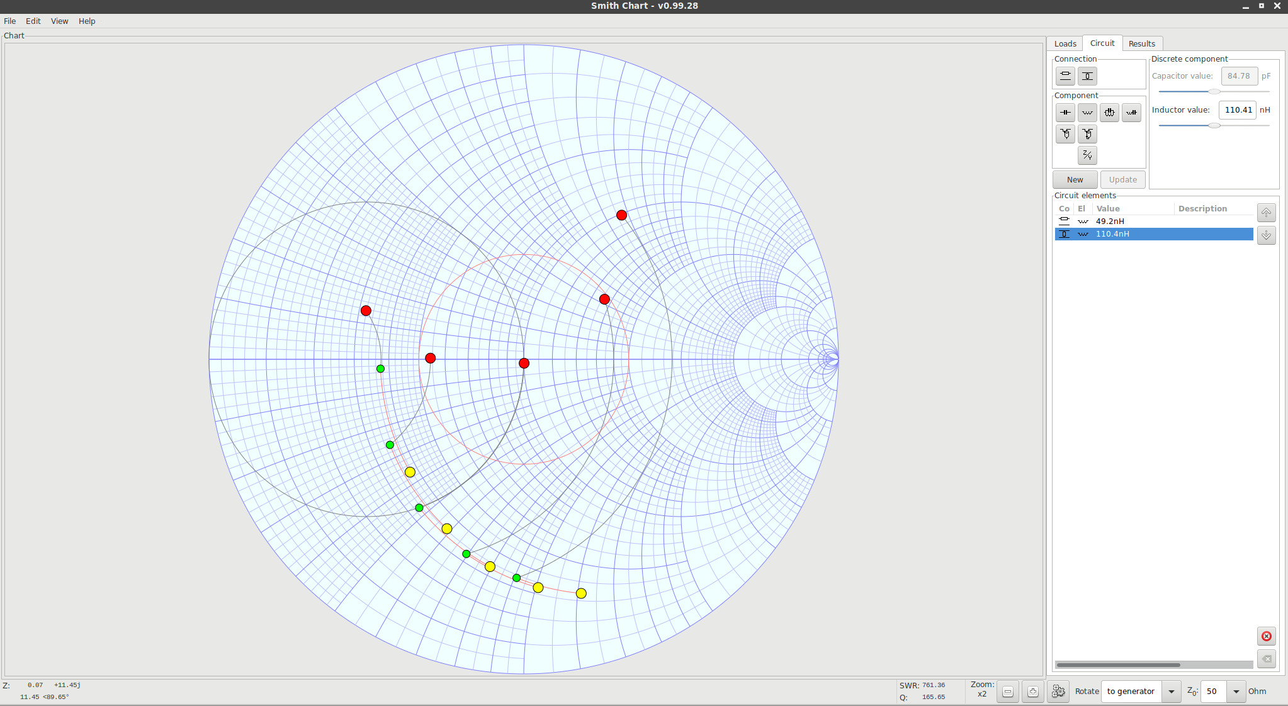
Task: Delete all circuit elements with red X
Action: pyautogui.click(x=1266, y=636)
